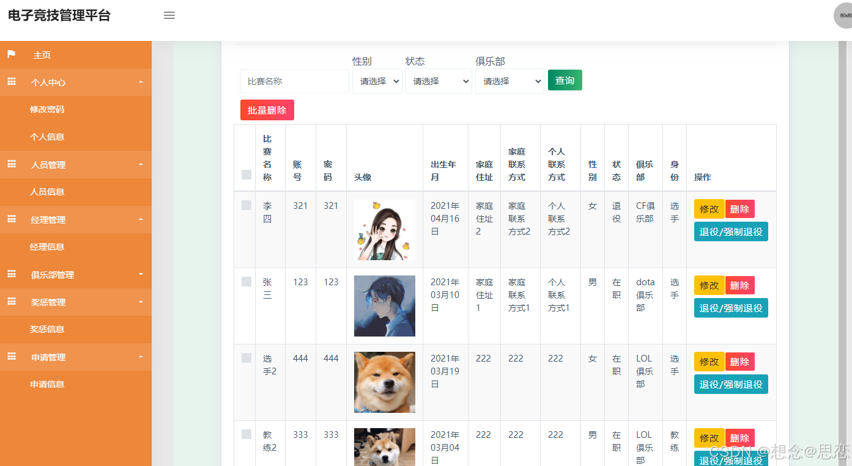Click the grid icon beside 经理管理

tap(12, 219)
